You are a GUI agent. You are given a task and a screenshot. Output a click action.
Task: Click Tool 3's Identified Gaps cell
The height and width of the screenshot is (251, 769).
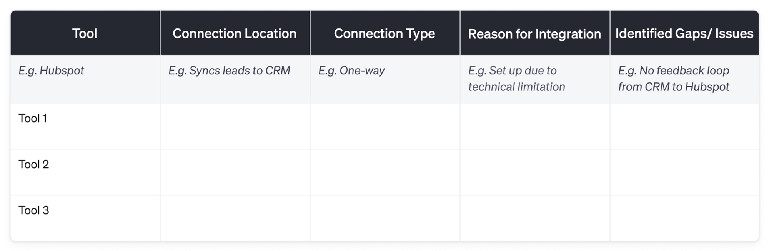[684, 218]
